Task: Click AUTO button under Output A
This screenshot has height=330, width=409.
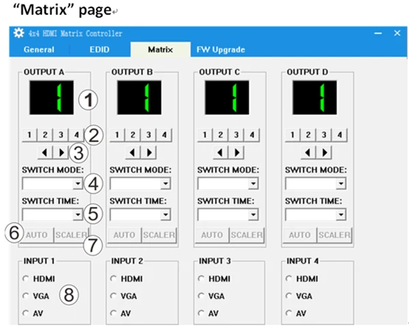Action: 37,235
